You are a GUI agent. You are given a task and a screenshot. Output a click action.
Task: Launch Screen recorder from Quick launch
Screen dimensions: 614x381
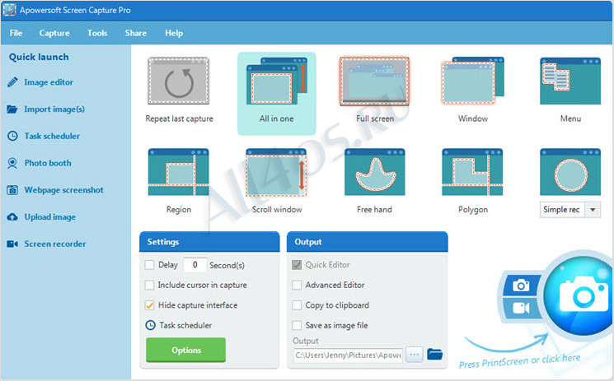pyautogui.click(x=55, y=244)
